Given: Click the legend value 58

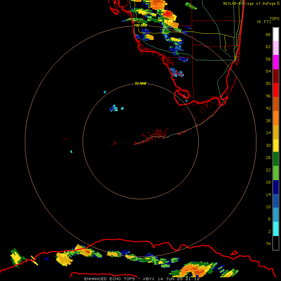Looking at the screenshot, I should pyautogui.click(x=268, y=59).
